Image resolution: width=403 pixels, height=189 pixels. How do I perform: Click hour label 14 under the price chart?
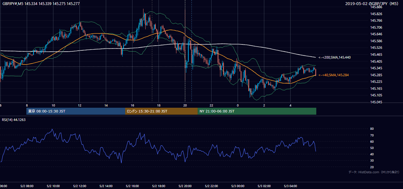(x=106, y=106)
